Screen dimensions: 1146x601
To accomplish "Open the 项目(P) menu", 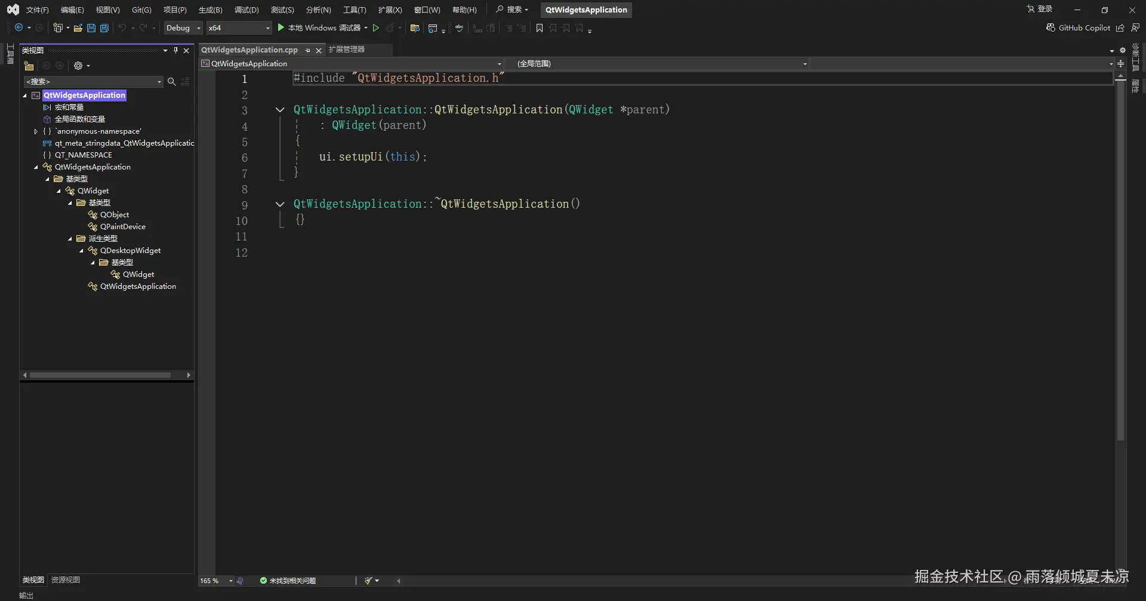I will point(175,10).
